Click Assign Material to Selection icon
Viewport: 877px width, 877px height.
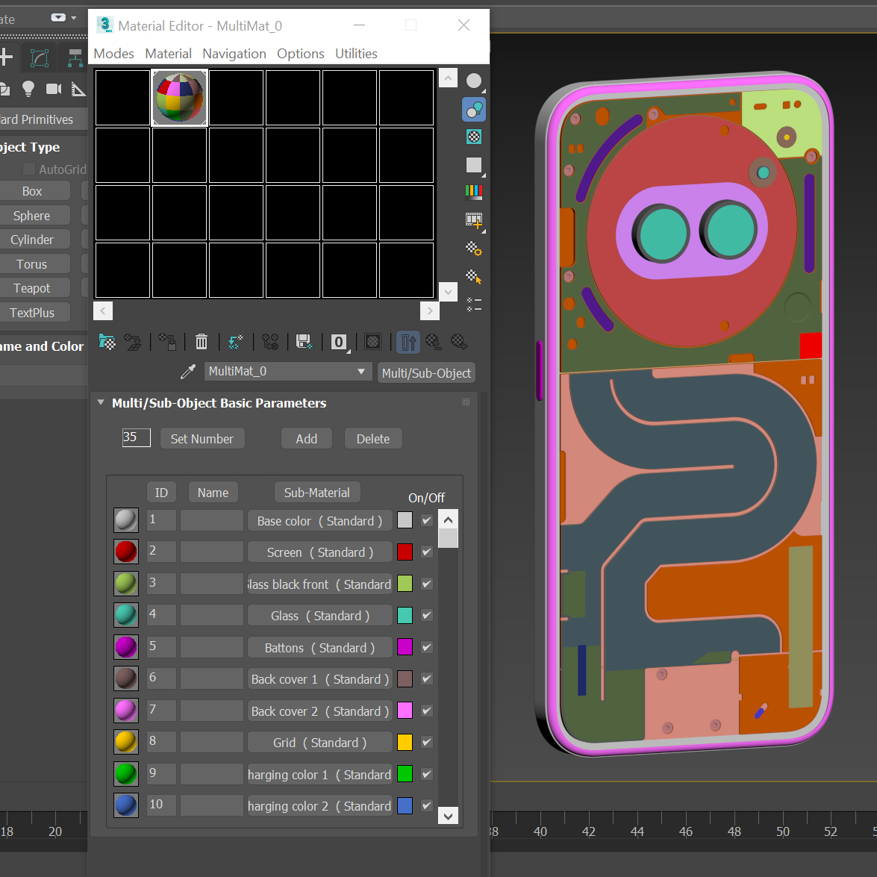[x=167, y=342]
